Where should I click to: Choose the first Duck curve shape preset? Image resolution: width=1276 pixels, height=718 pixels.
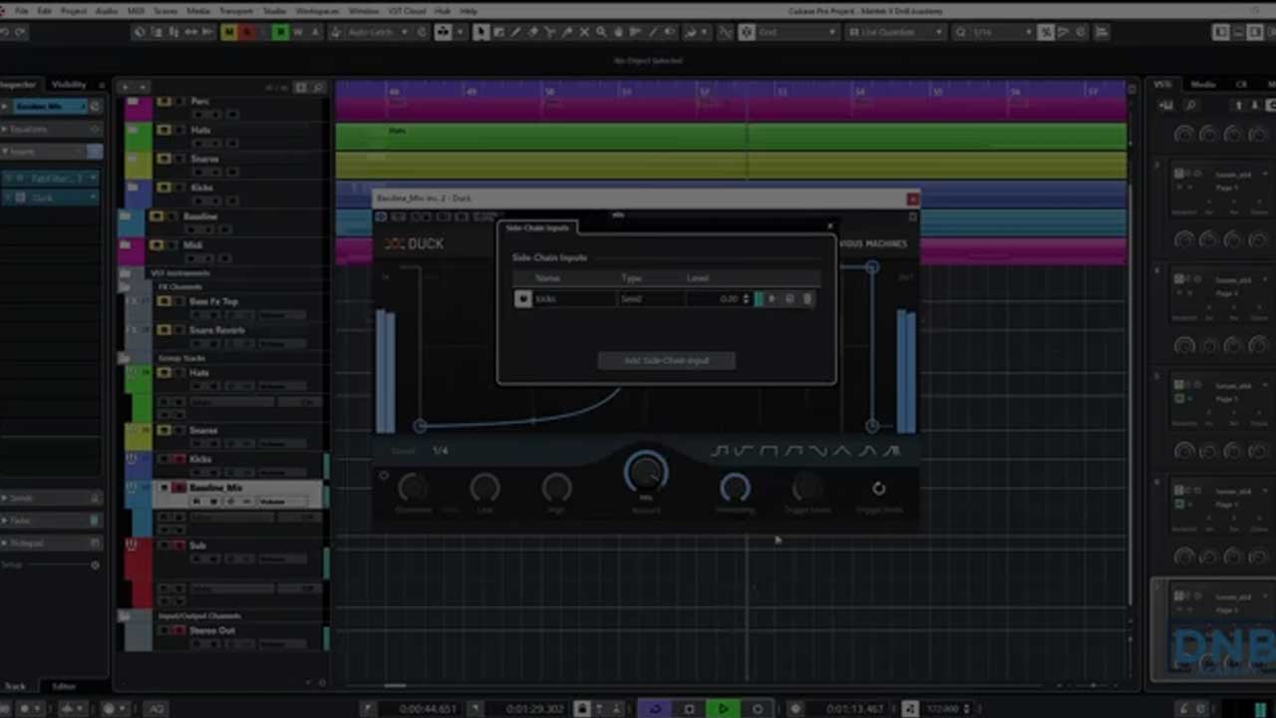coord(719,452)
